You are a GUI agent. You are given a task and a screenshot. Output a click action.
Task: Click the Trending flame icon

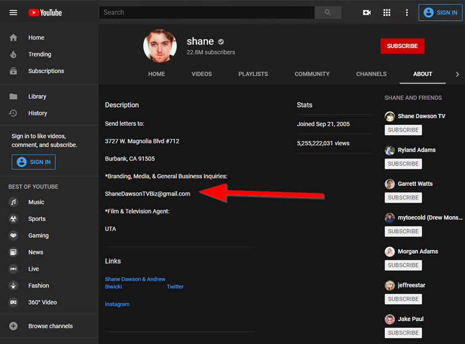click(x=13, y=54)
